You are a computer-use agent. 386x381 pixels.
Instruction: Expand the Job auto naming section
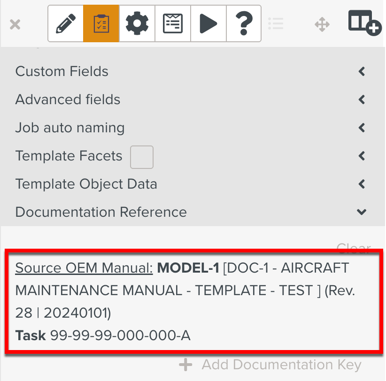pos(361,128)
